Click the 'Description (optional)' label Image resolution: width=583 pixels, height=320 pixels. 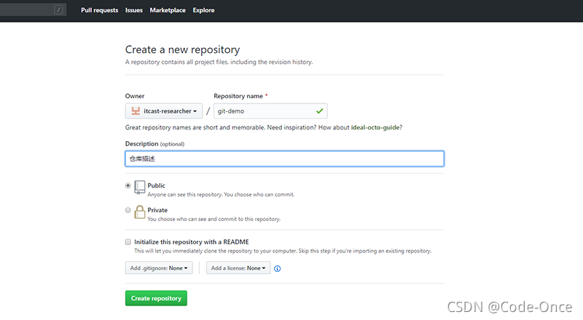[154, 144]
